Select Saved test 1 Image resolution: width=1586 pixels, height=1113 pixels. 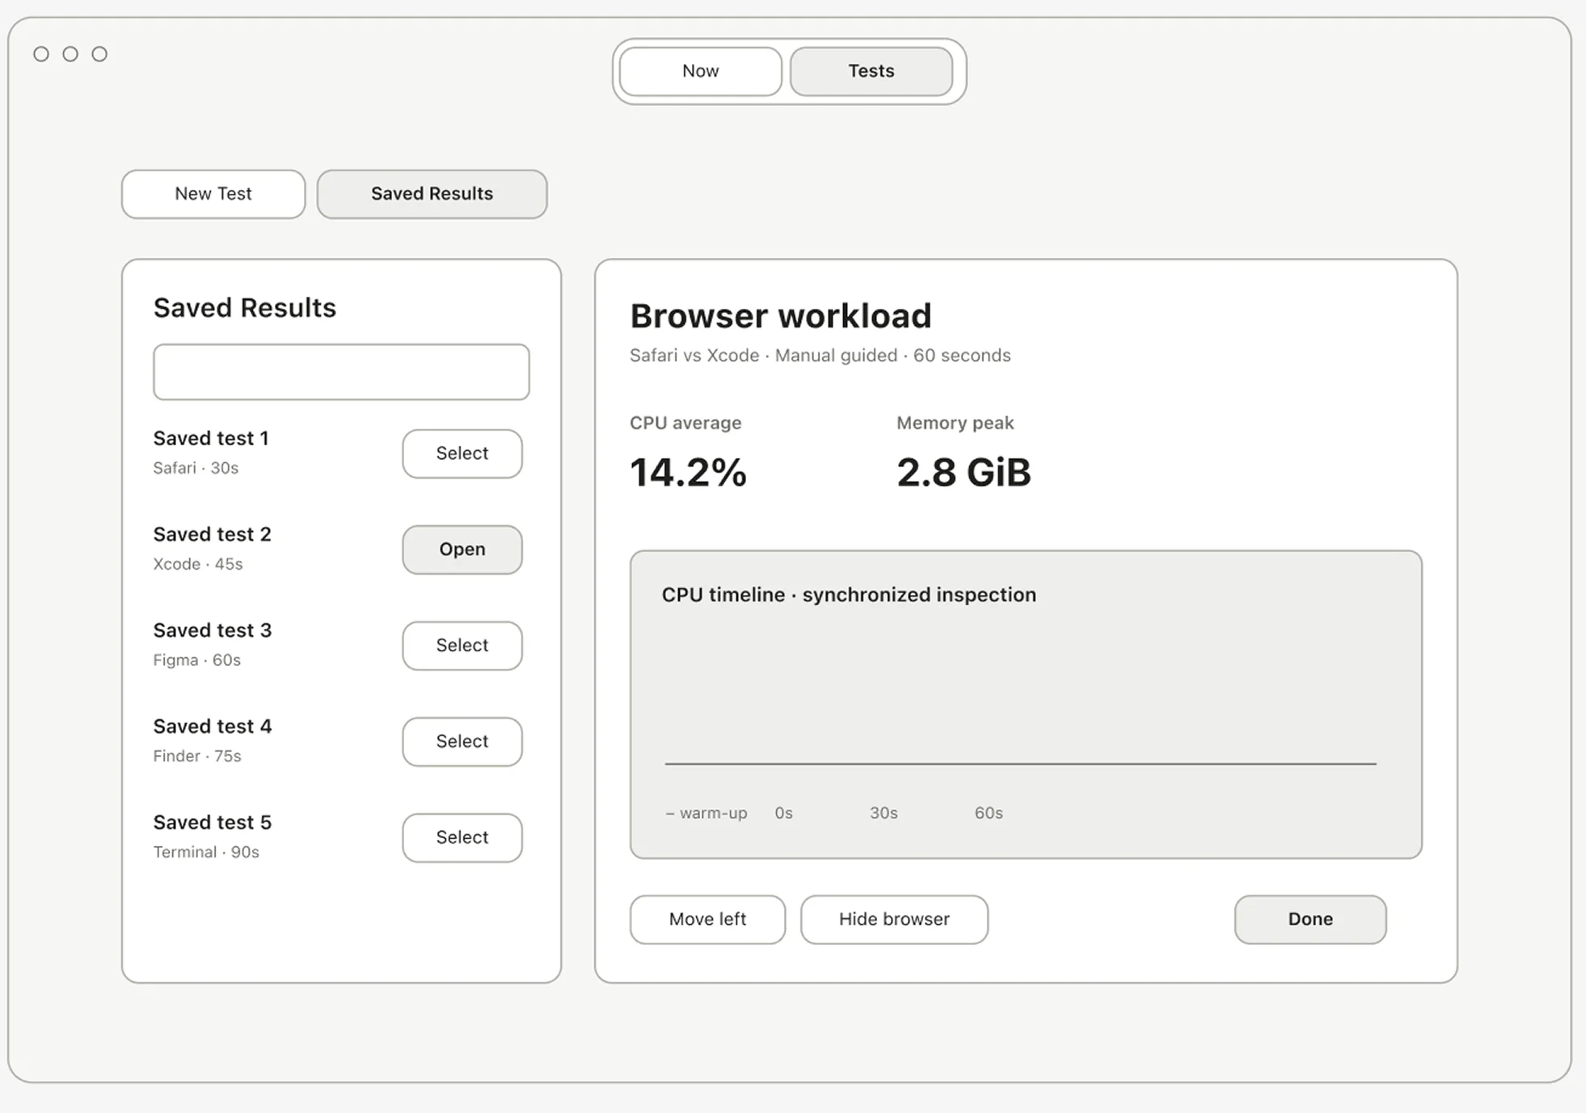click(x=462, y=453)
